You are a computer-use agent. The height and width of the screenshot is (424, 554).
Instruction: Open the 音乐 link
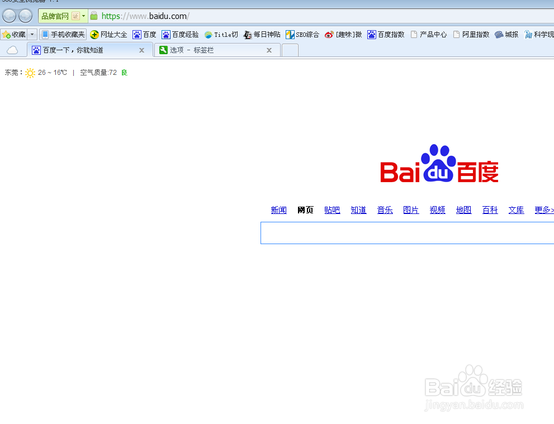point(385,210)
